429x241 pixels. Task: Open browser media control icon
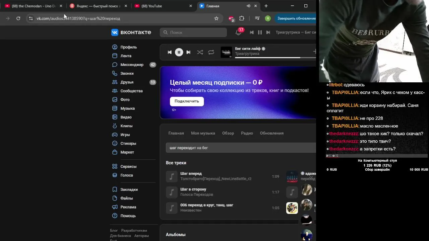click(257, 18)
